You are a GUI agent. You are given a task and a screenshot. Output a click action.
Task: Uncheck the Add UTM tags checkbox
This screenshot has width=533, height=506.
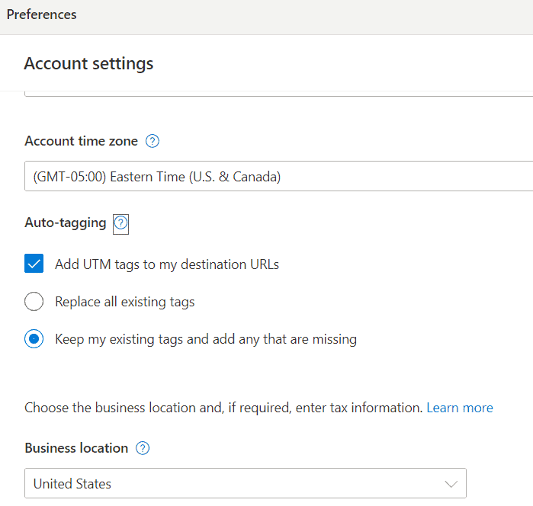click(34, 264)
